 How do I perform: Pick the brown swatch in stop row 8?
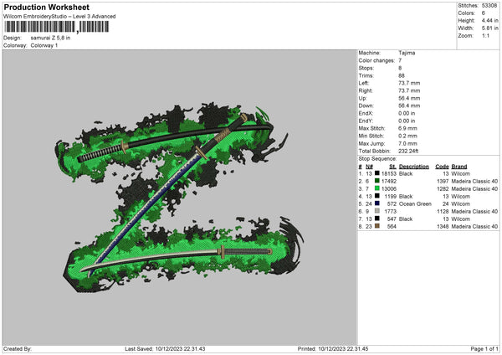point(377,226)
